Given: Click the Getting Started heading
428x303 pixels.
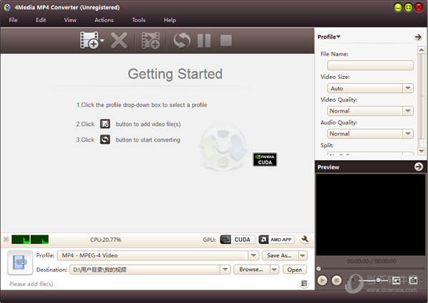Looking at the screenshot, I should tap(175, 74).
